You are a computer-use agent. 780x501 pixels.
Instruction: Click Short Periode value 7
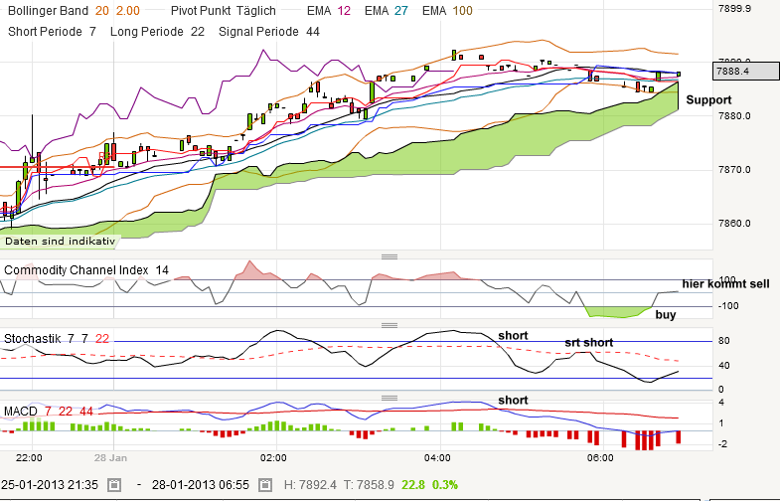pyautogui.click(x=92, y=32)
